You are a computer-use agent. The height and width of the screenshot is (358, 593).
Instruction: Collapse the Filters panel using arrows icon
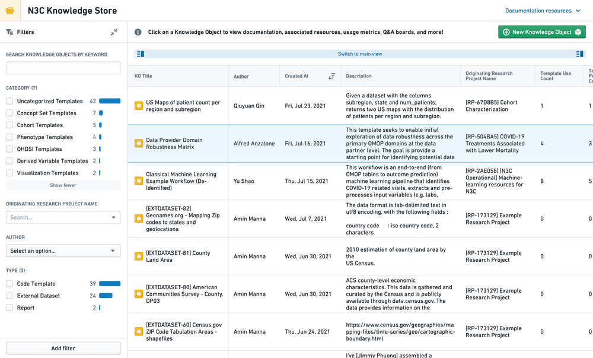(114, 32)
